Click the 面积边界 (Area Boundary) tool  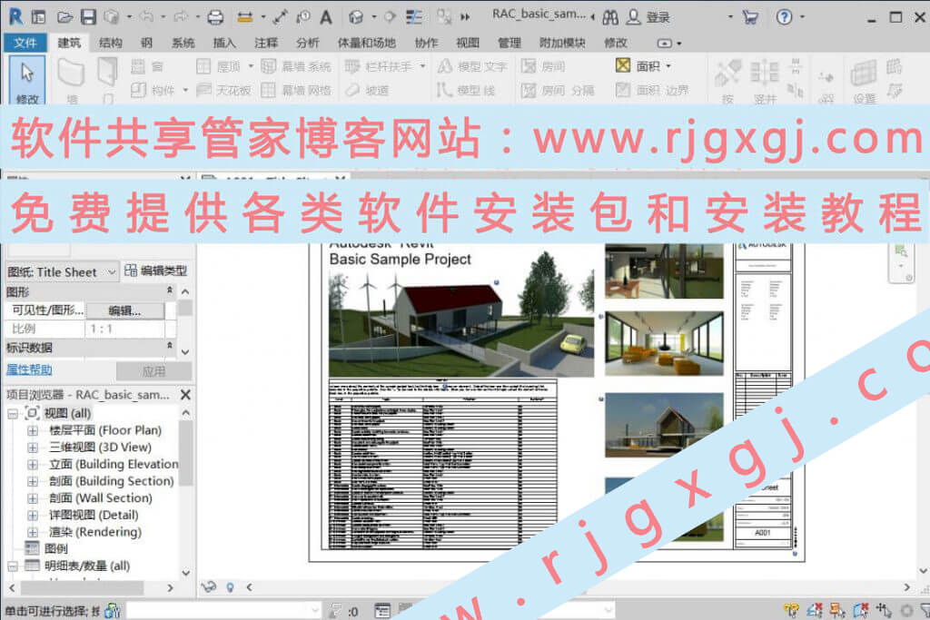click(652, 90)
